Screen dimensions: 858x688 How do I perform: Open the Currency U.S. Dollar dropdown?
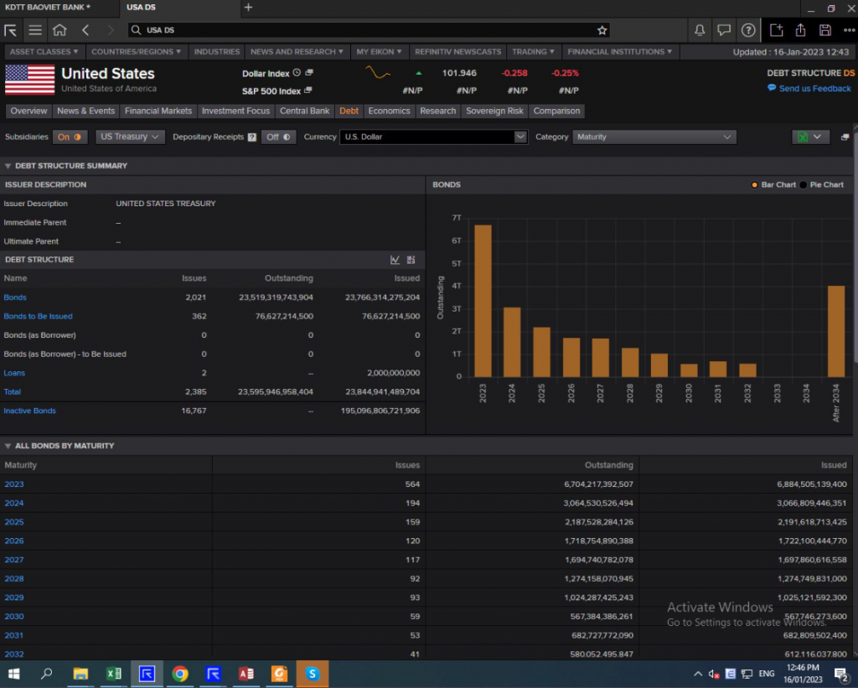[x=434, y=137]
